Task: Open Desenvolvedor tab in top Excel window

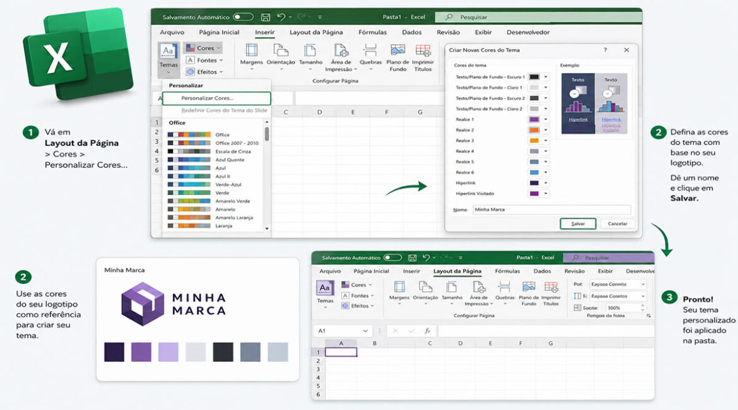Action: click(x=527, y=32)
